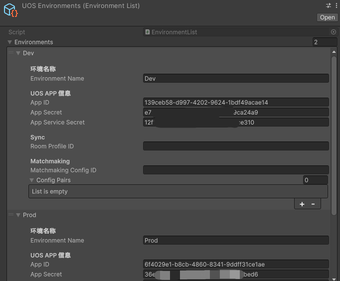The image size is (340, 281).
Task: Click the Config Pairs size field
Action: pos(315,180)
